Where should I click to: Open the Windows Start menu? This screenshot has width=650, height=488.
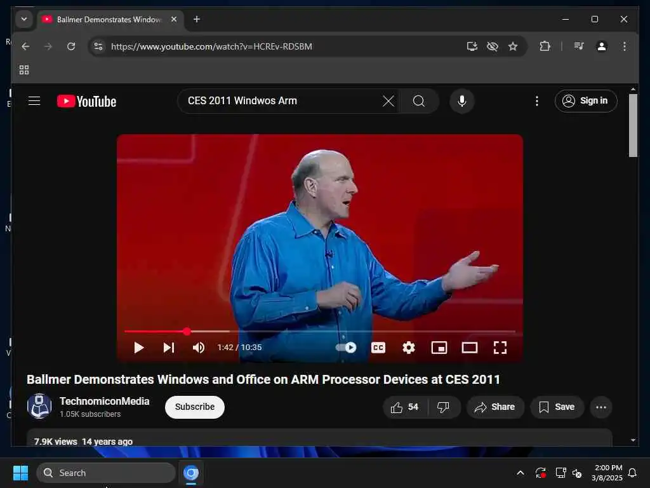pyautogui.click(x=20, y=473)
